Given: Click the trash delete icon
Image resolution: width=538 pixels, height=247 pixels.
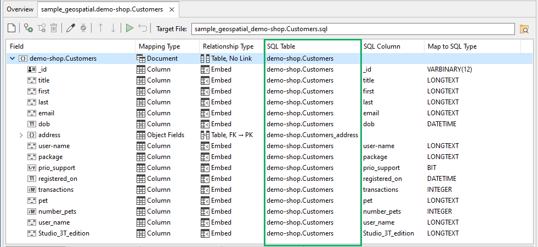Looking at the screenshot, I should click(x=54, y=28).
